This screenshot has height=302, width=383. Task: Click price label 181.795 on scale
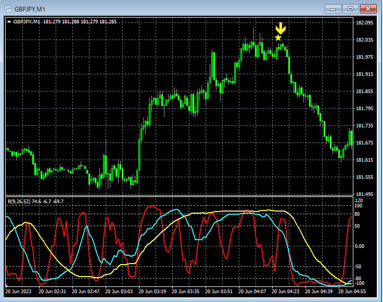(365, 108)
